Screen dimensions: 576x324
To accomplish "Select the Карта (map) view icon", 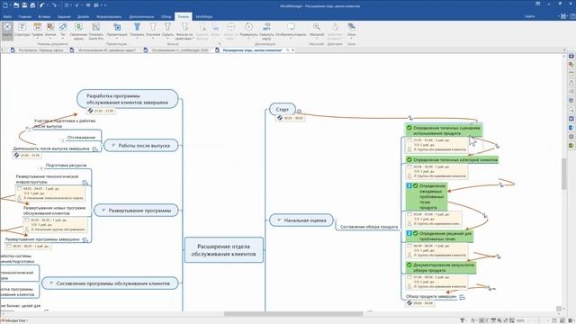I will pos(7,30).
